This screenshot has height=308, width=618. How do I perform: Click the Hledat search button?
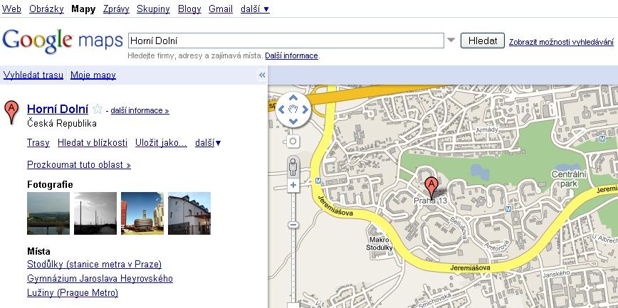click(483, 40)
